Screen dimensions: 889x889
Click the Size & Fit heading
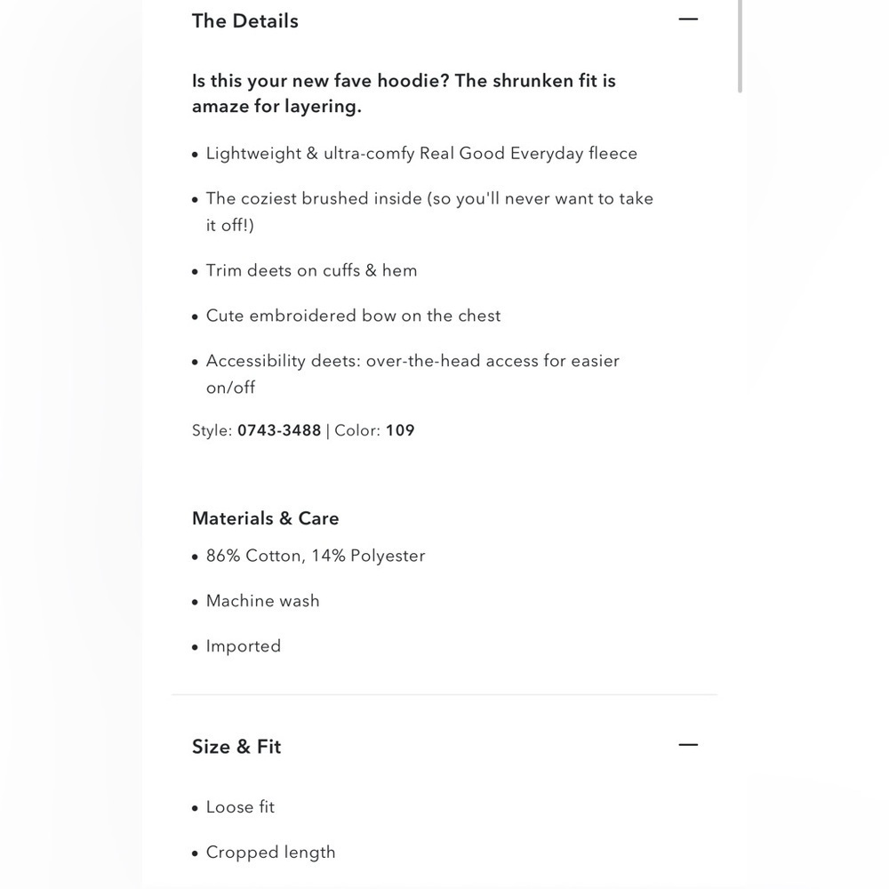(236, 747)
